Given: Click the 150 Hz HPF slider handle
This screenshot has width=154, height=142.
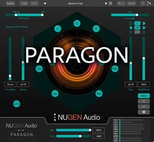Looking at the screenshot, I should pyautogui.click(x=16, y=15).
